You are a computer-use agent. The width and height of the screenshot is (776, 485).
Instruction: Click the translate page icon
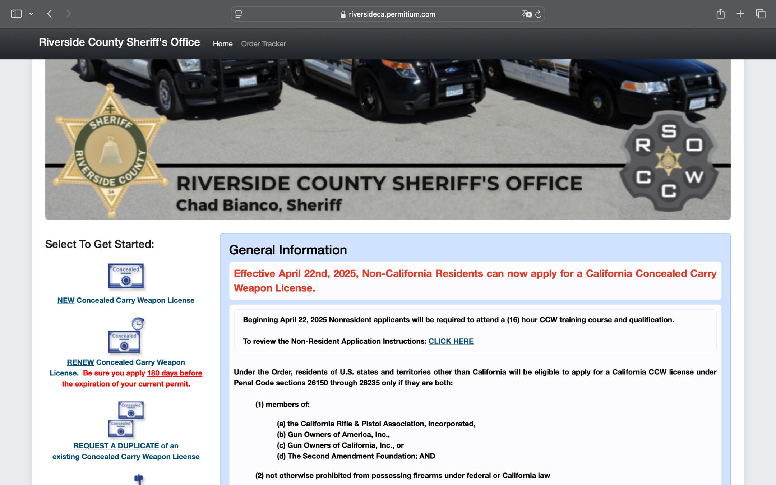click(x=526, y=14)
